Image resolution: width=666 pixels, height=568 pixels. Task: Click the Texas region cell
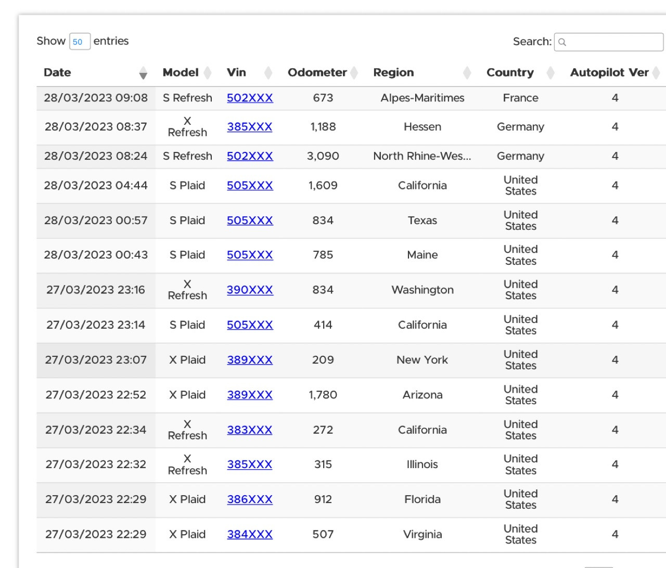[x=422, y=221]
